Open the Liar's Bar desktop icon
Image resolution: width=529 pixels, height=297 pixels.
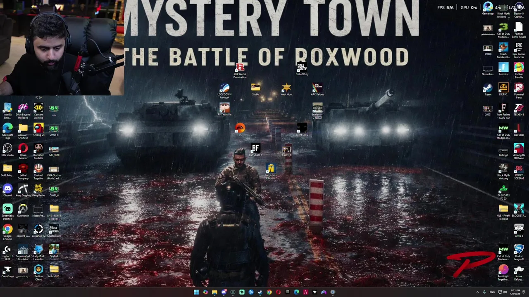[519, 130]
